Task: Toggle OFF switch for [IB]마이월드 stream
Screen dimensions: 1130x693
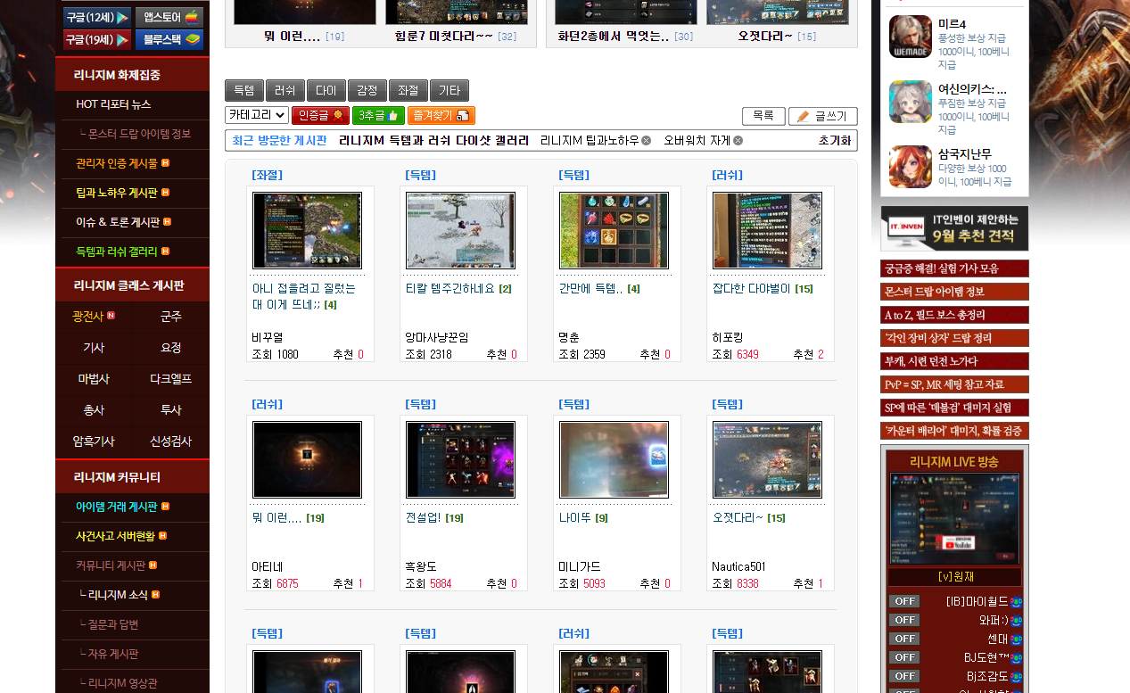Action: tap(904, 601)
